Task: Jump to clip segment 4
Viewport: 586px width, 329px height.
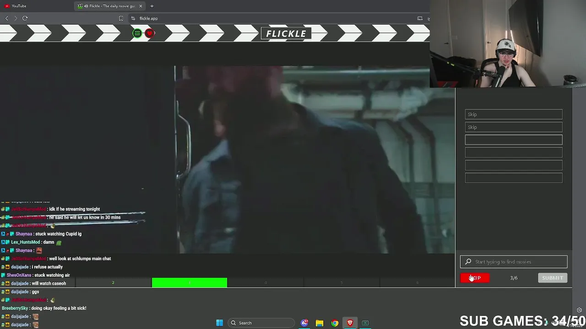Action: [266, 283]
